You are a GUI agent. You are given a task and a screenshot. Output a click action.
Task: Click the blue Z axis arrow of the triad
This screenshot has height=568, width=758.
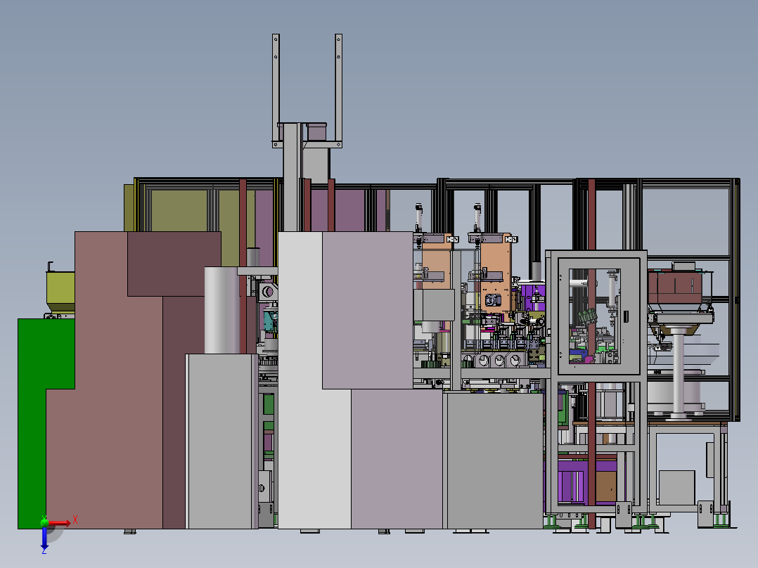click(x=44, y=538)
